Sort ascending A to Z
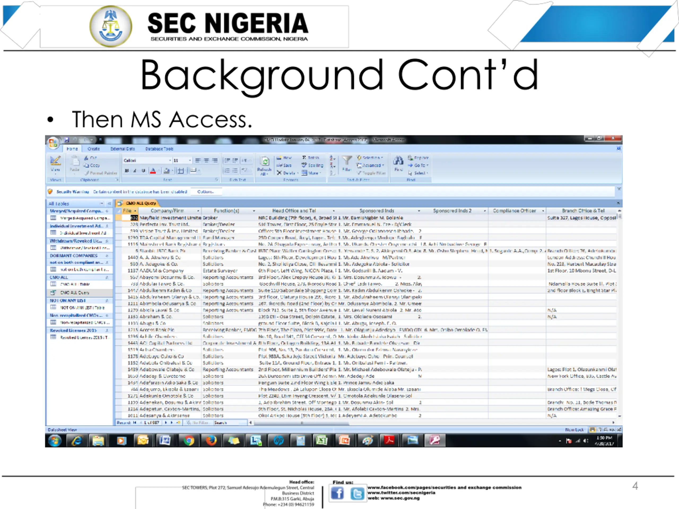The width and height of the screenshot is (679, 509). pos(332,158)
